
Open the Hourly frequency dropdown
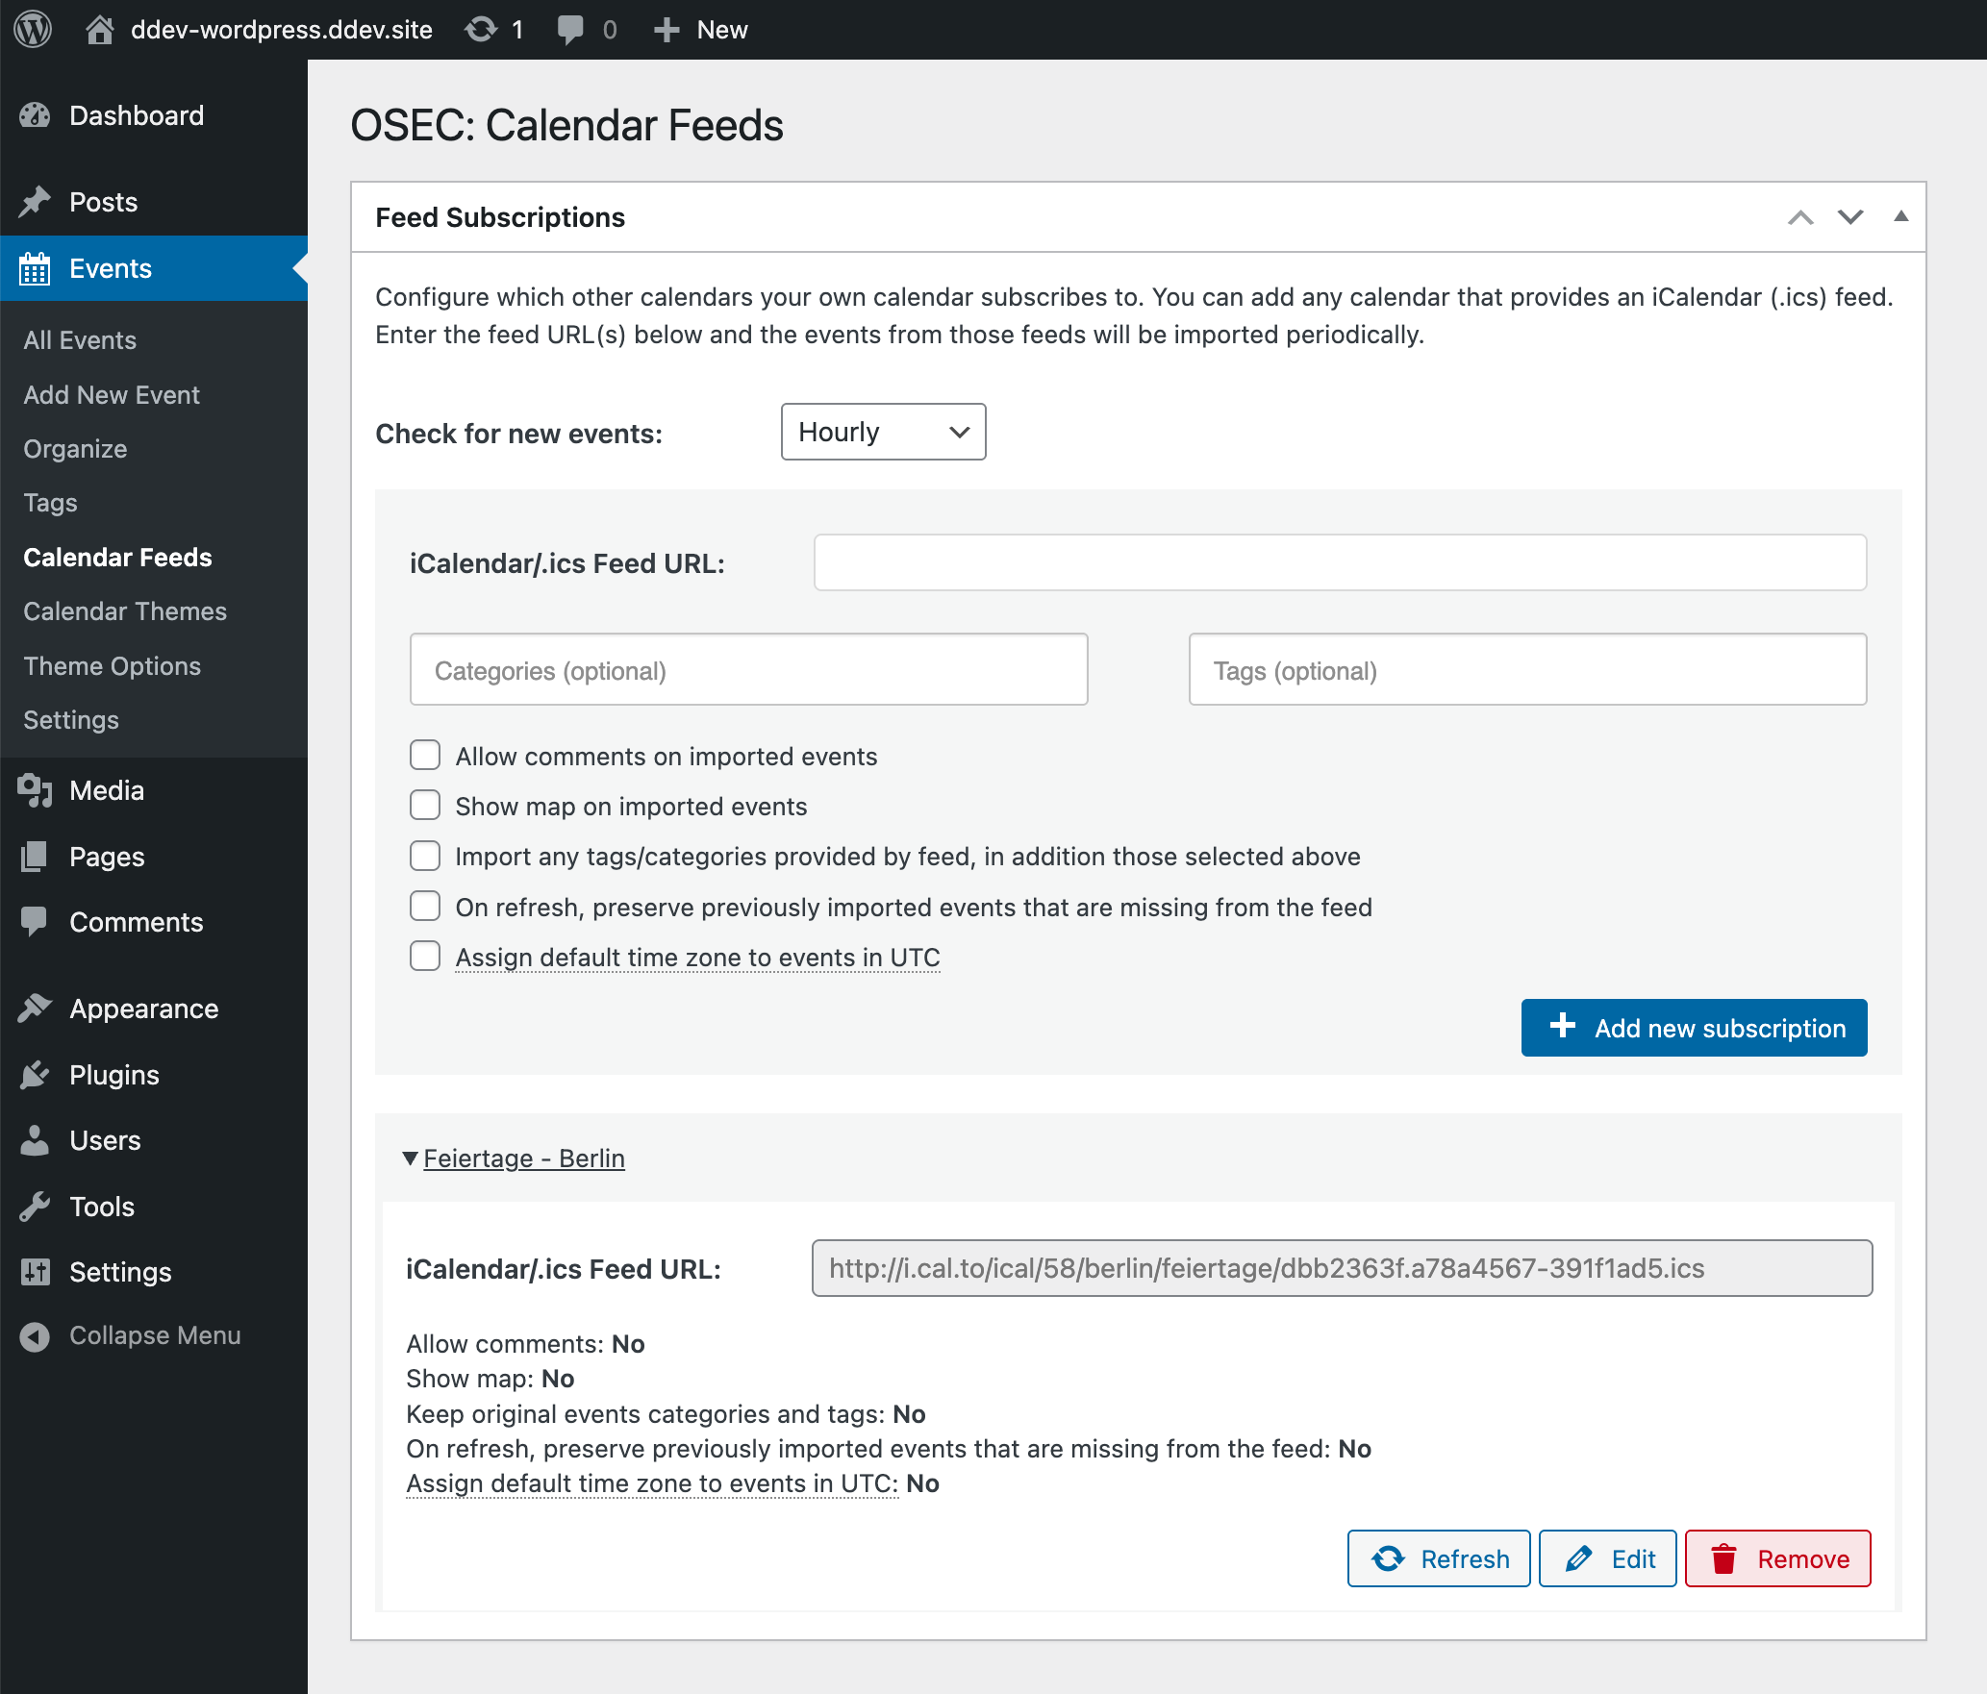point(883,432)
